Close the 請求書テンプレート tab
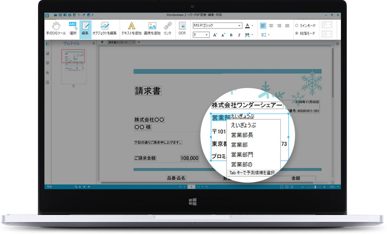 click(x=133, y=42)
